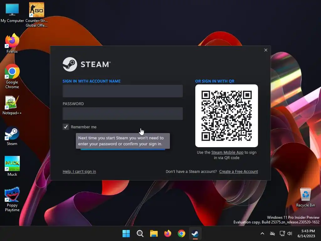Screen dimensions: 321x241
Task: Open the clock and date flyout
Action: coord(306,233)
